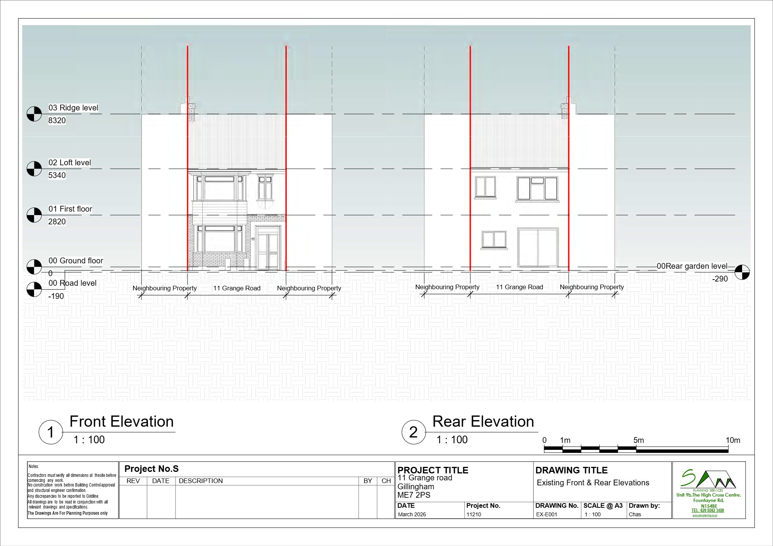Viewport: 773px width, 546px height.
Task: Click the 00 Road level datum marker symbol
Action: tap(34, 289)
